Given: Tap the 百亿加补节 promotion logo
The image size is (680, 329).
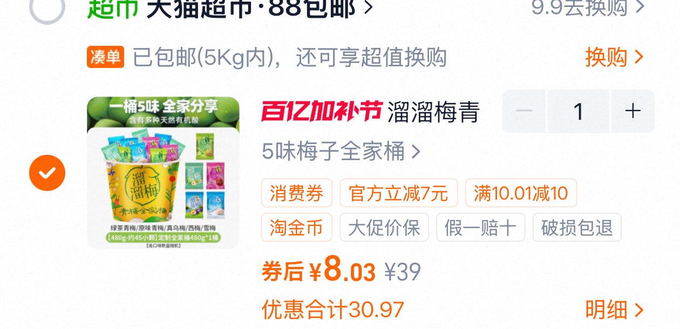Looking at the screenshot, I should click(x=322, y=111).
